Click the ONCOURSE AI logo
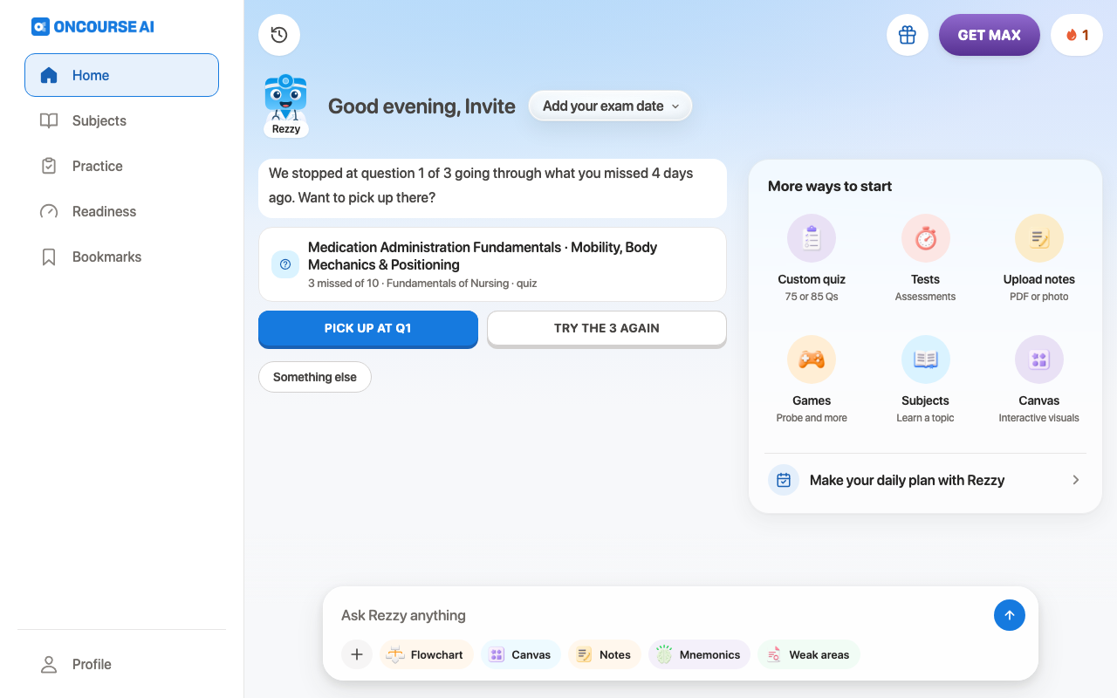 tap(93, 26)
